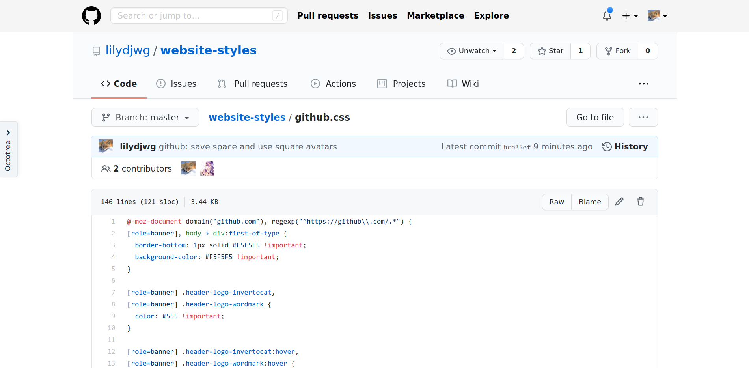Open the plus create-new menu
The width and height of the screenshot is (749, 368).
tap(630, 16)
